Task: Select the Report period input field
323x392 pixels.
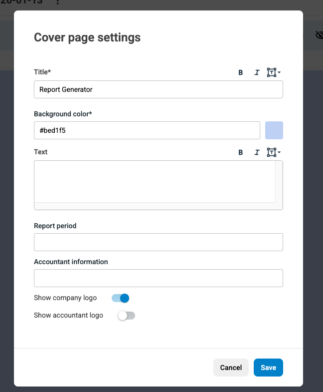Action: click(x=159, y=242)
